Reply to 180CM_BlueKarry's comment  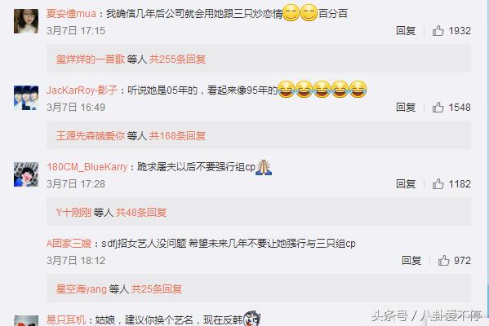coord(406,183)
